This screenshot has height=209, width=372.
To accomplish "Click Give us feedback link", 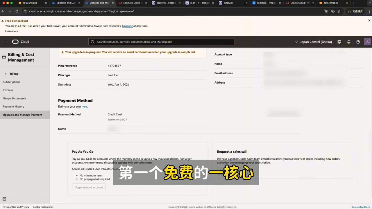I will pos(361,207).
